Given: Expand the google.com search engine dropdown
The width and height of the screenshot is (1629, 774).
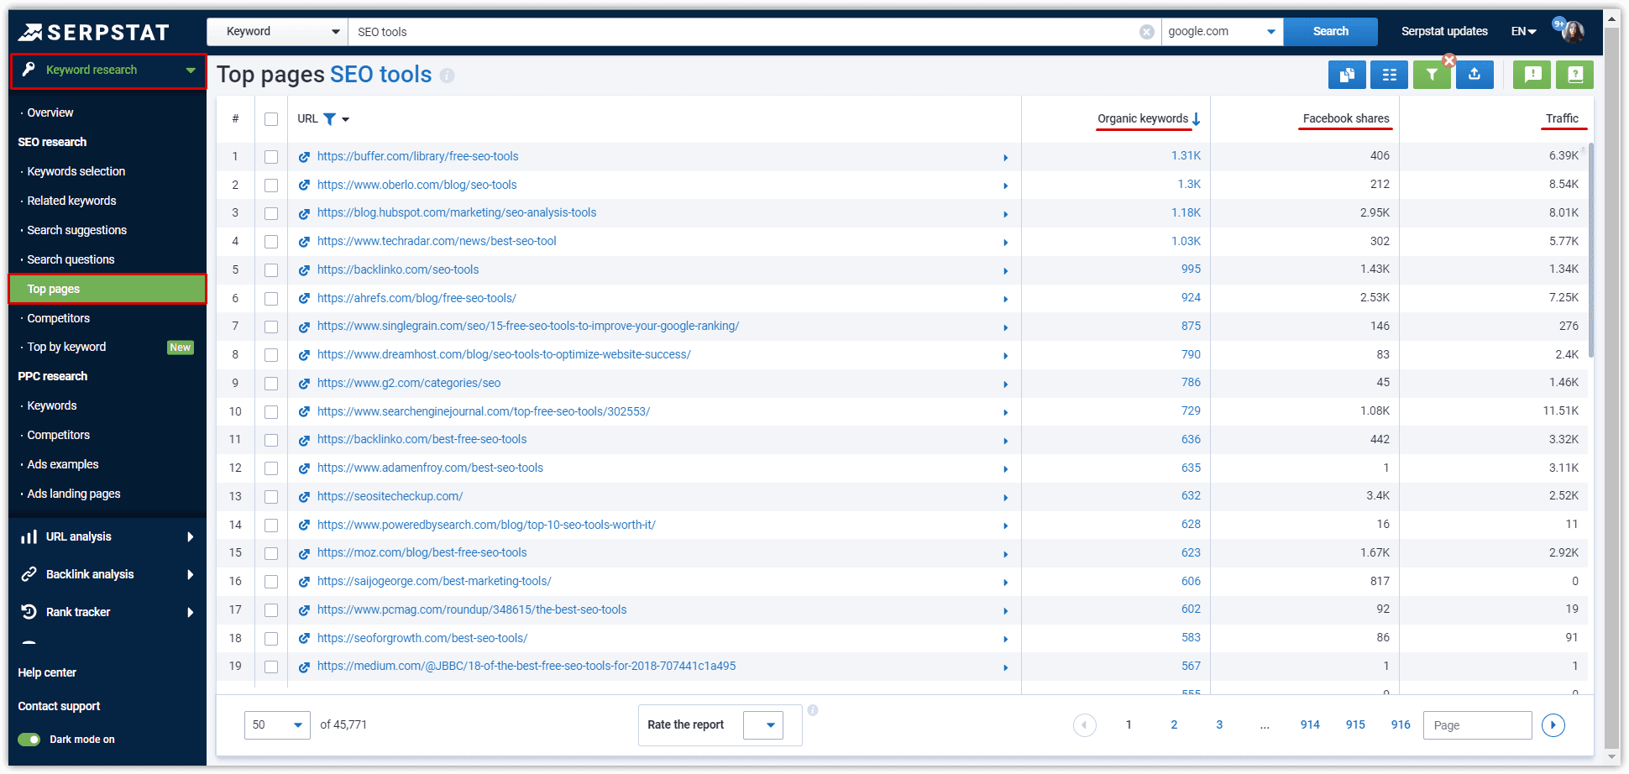Looking at the screenshot, I should [1222, 32].
